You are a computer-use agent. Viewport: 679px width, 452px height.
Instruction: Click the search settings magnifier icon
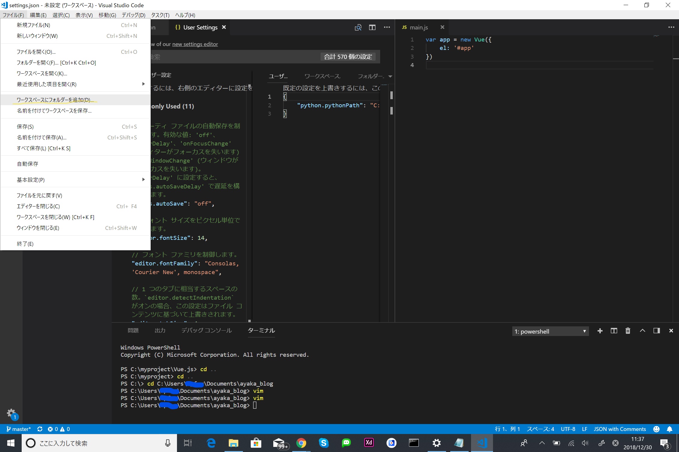click(358, 27)
